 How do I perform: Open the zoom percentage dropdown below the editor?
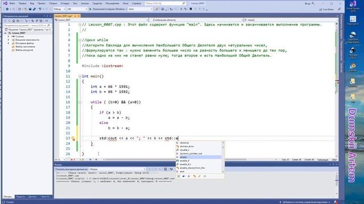[60, 160]
